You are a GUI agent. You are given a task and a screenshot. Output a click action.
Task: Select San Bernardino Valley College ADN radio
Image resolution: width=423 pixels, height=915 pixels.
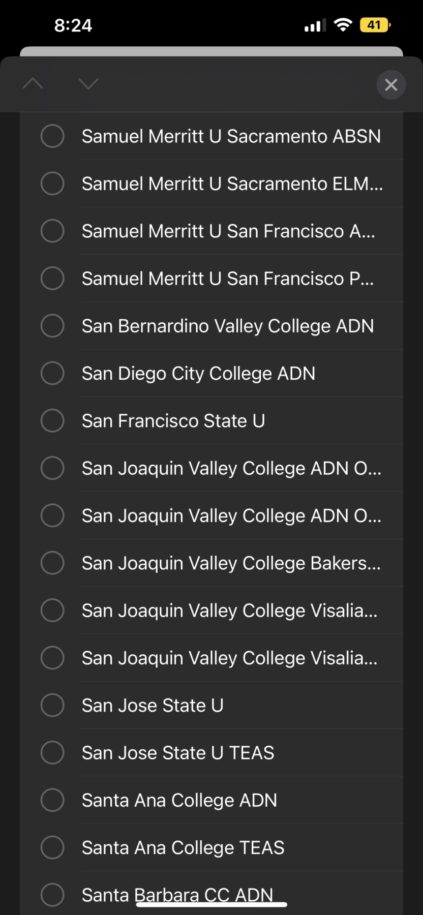tap(52, 326)
